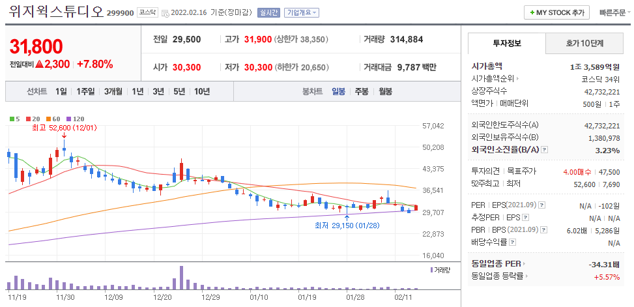Click the calendar-clock icon before the date

[165, 13]
